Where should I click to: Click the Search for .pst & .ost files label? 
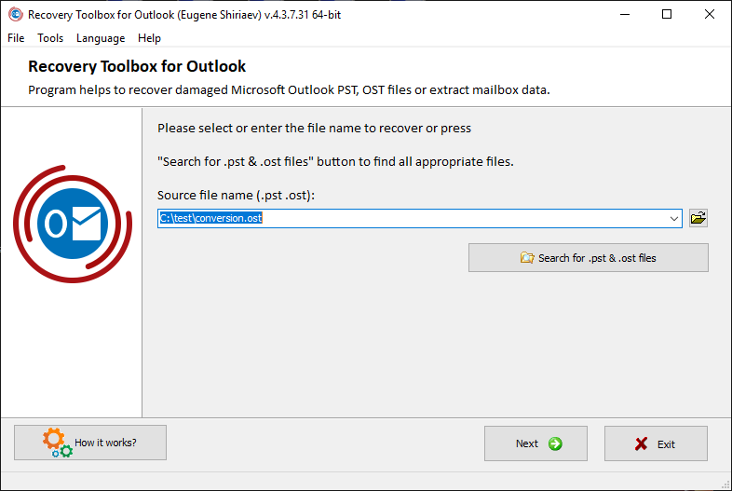(x=597, y=258)
